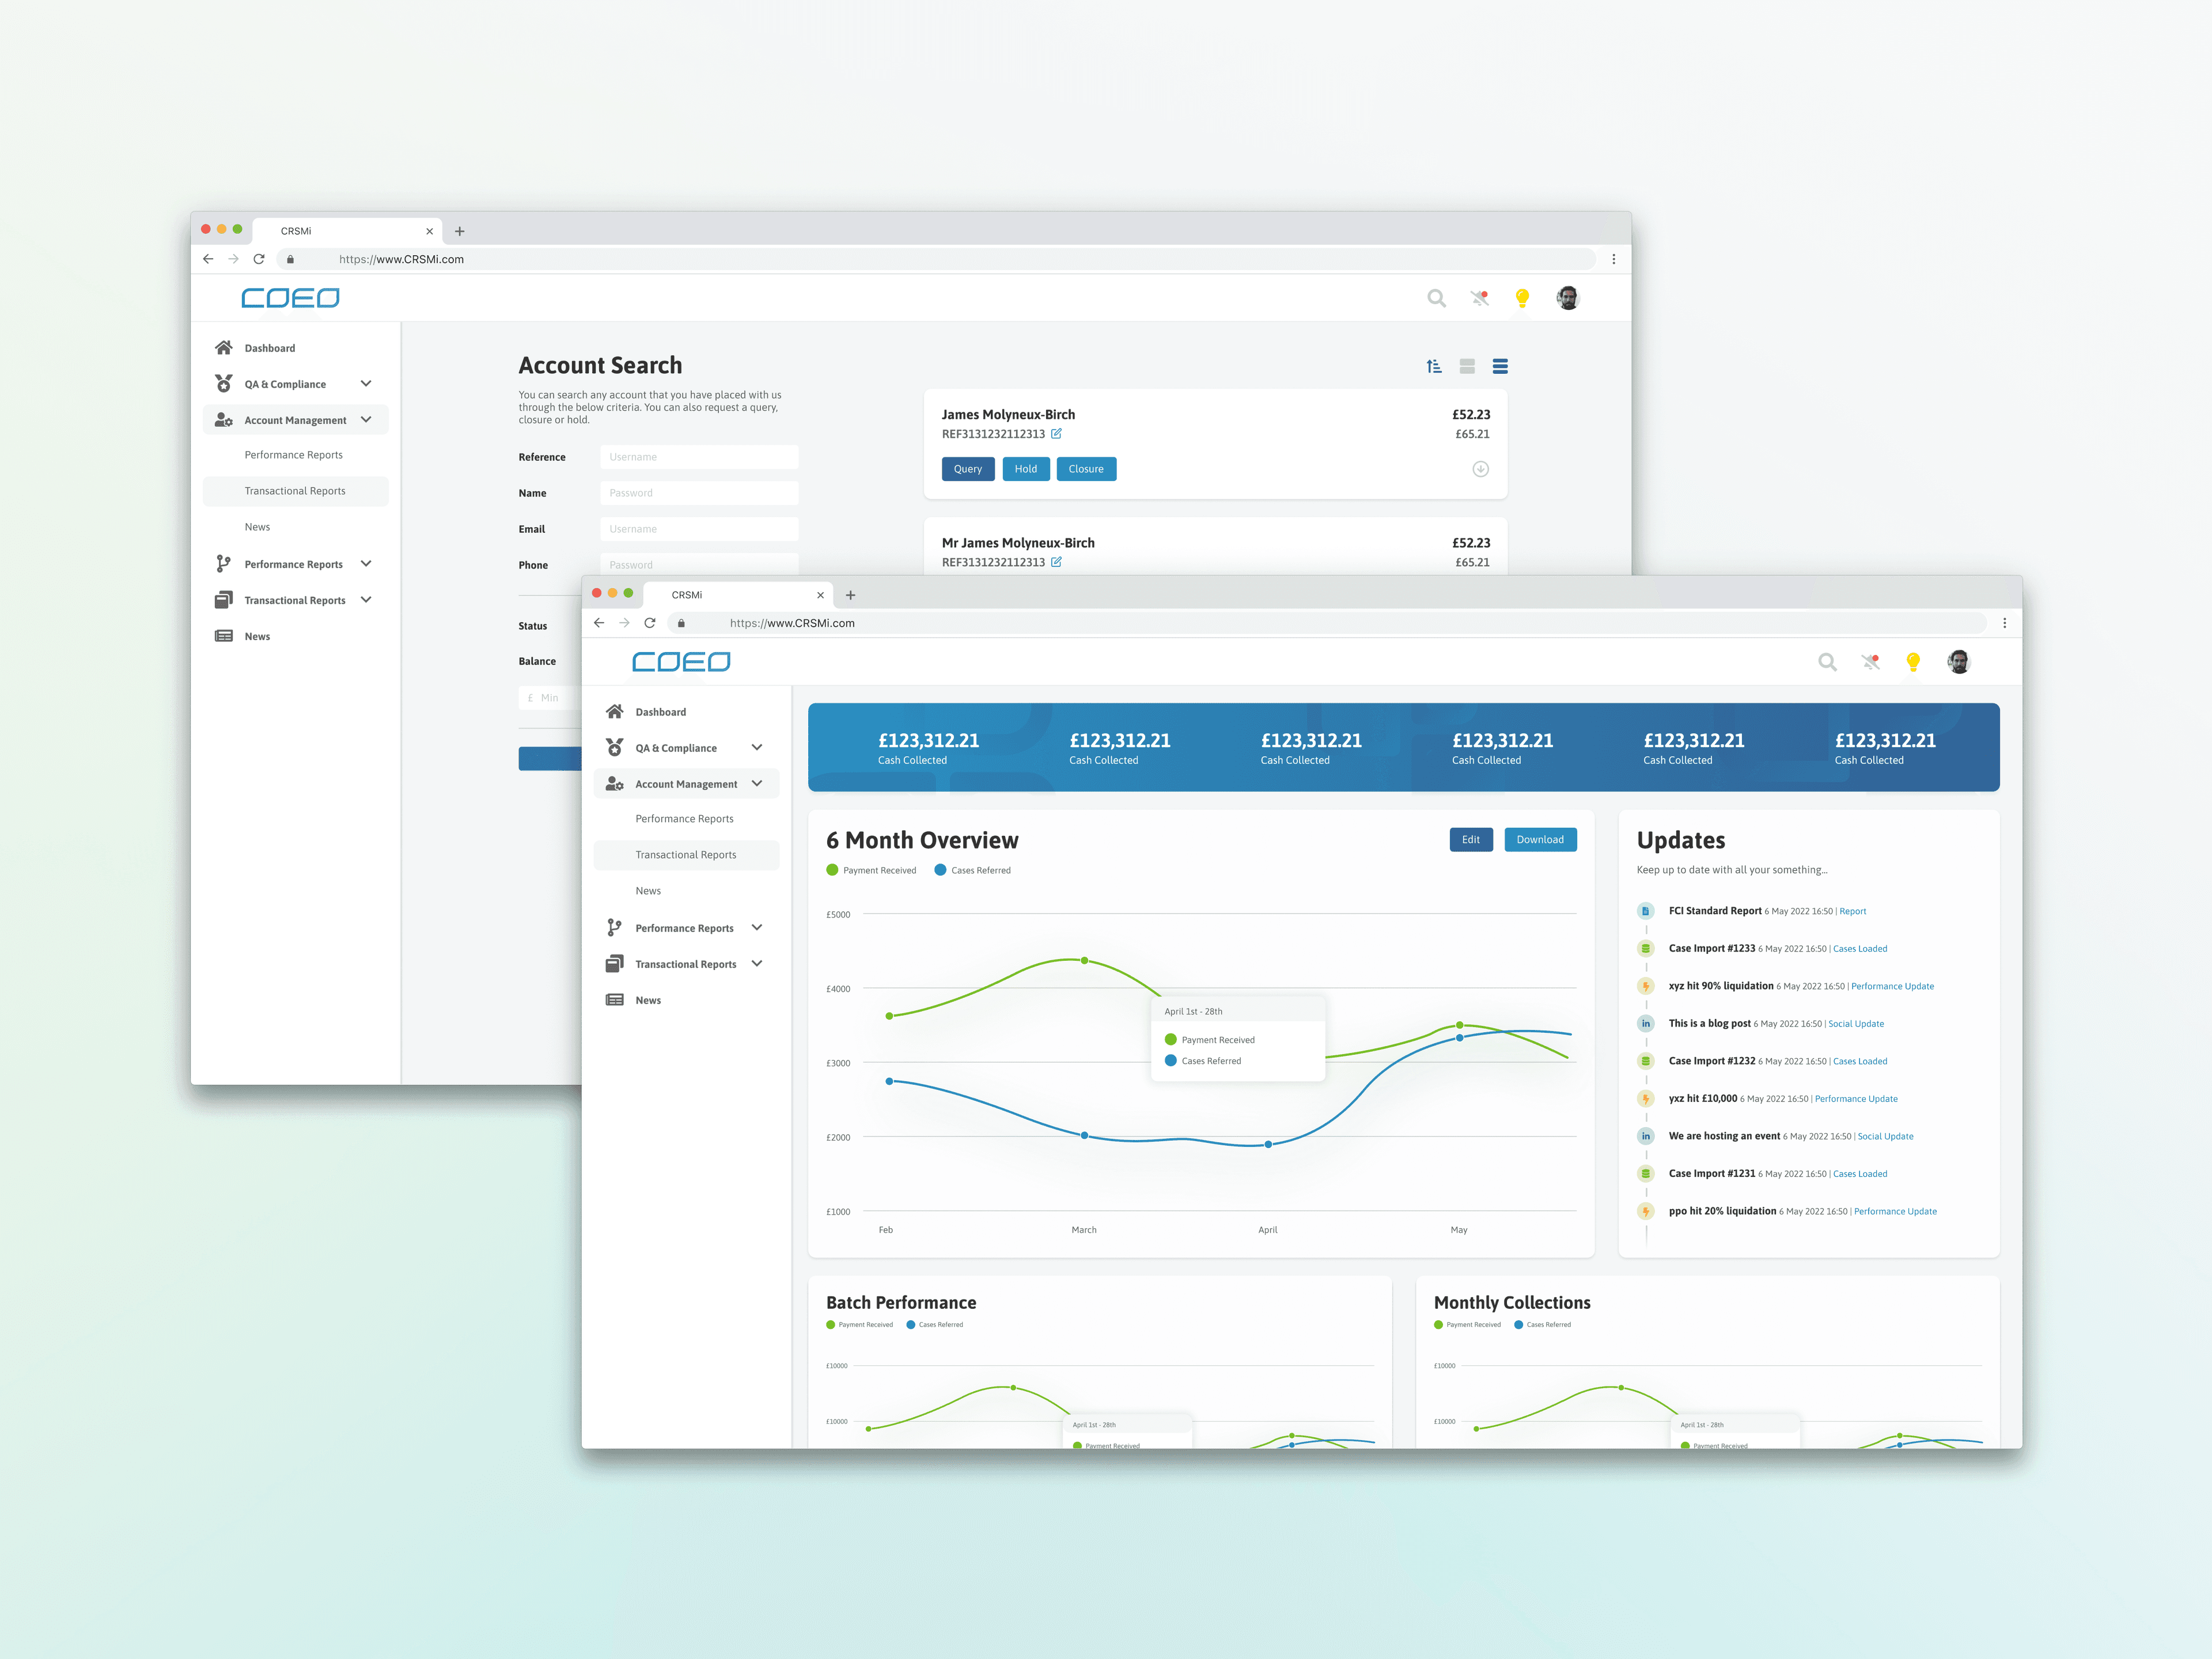Click Reference input field in Account Search

[699, 457]
